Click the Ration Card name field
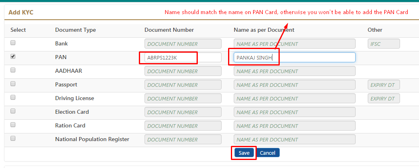 (295, 126)
